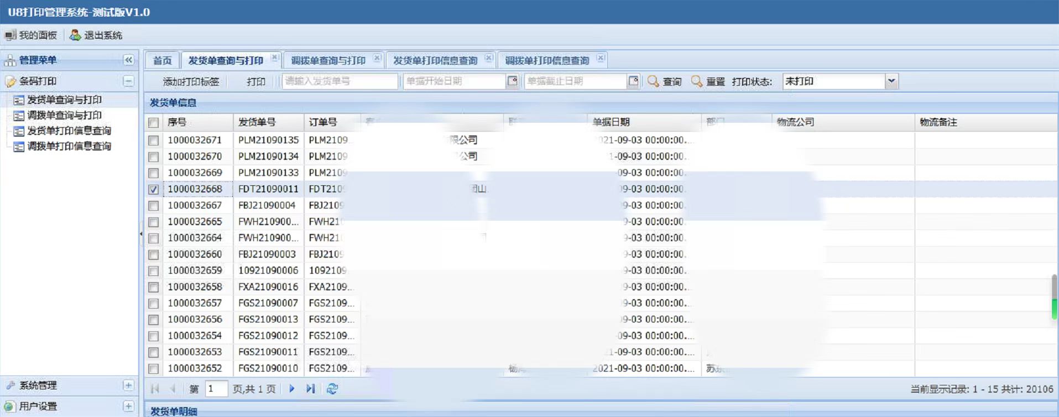Check row 1000032660 checkbox
This screenshot has width=1059, height=417.
coord(153,255)
